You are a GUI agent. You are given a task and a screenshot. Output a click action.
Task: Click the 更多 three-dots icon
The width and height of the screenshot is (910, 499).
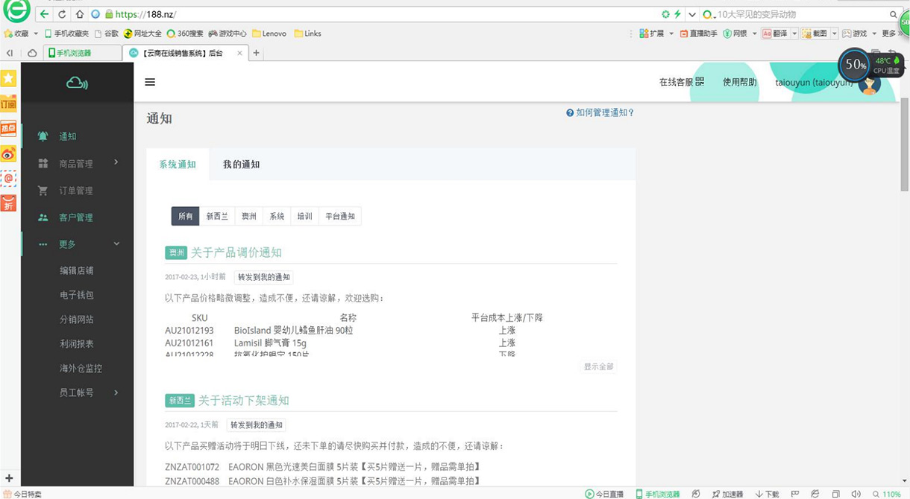click(43, 244)
